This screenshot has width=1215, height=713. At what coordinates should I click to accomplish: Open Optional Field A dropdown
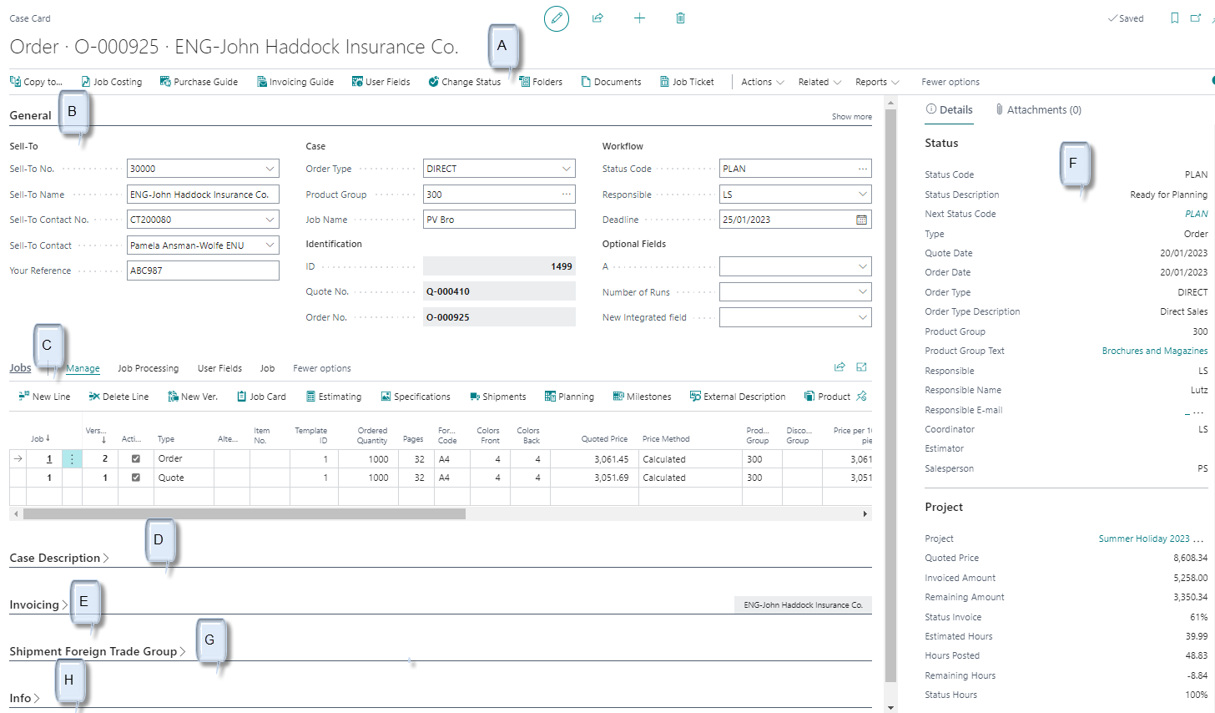tap(863, 266)
